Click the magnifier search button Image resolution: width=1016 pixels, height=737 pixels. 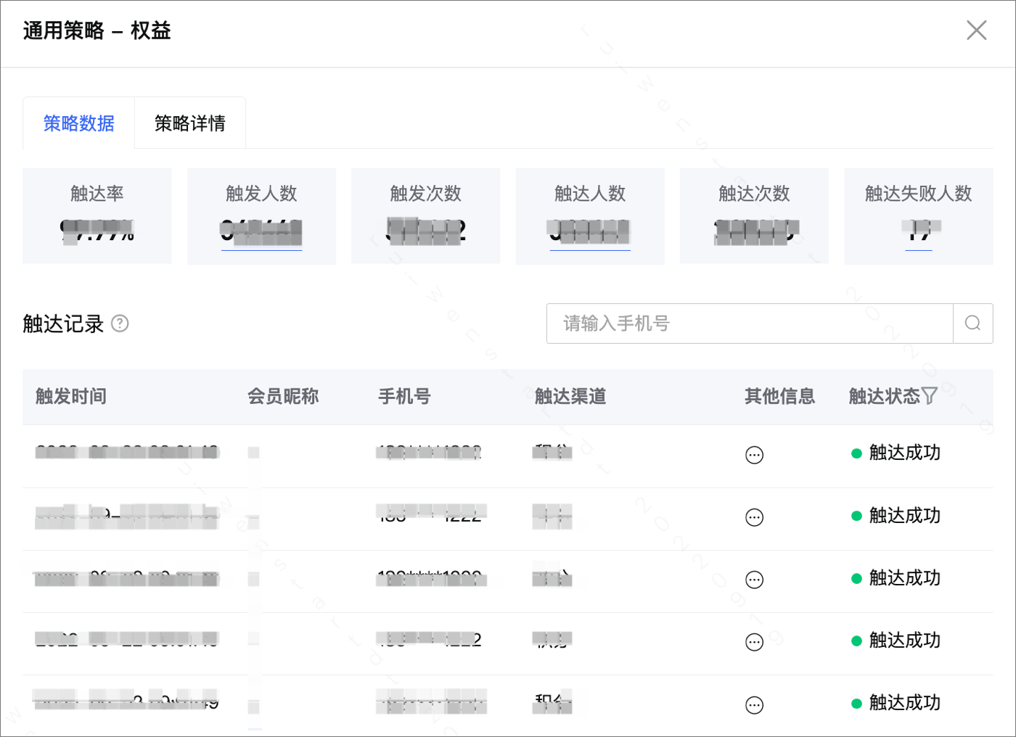tap(972, 324)
